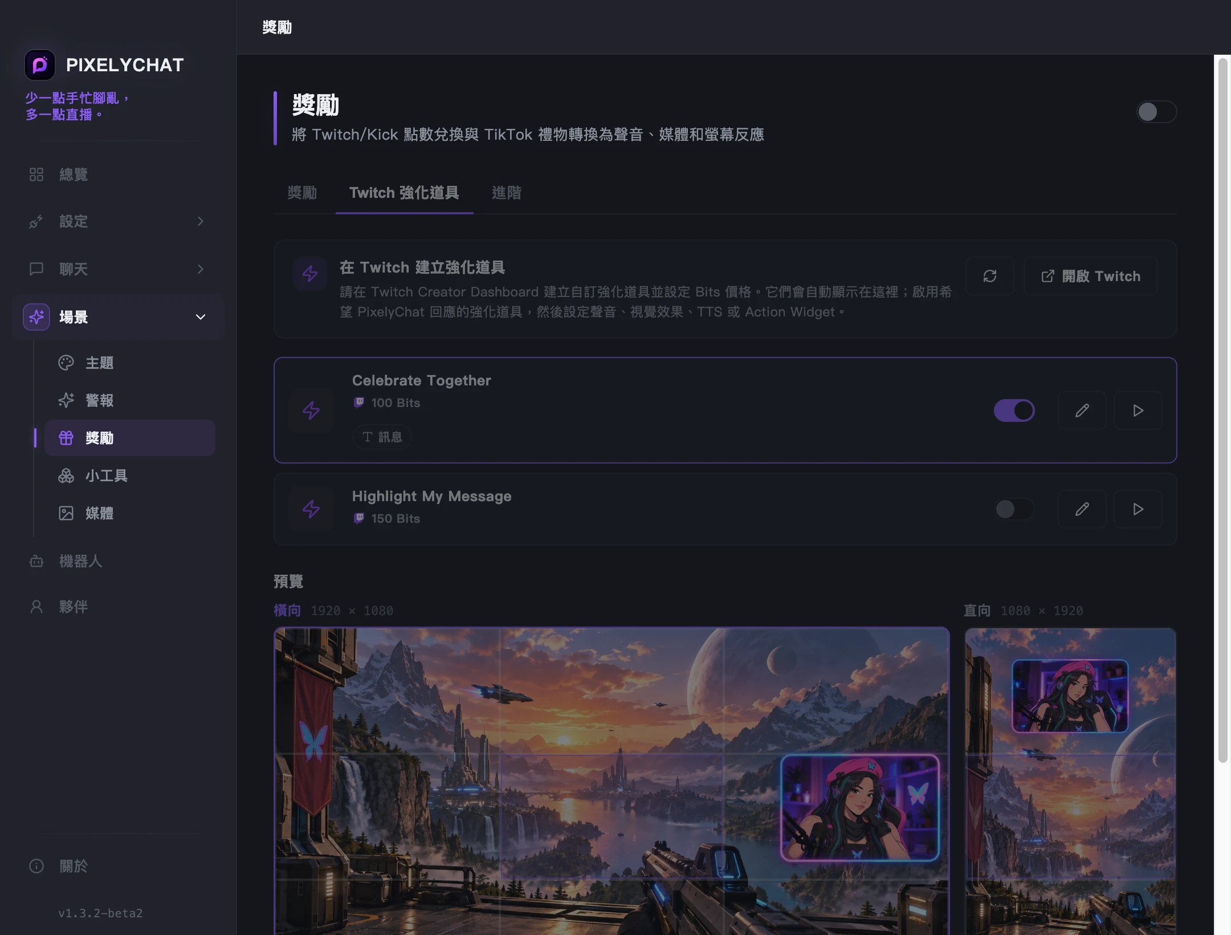Click the 主題 palette icon
1231x935 pixels.
click(x=66, y=363)
